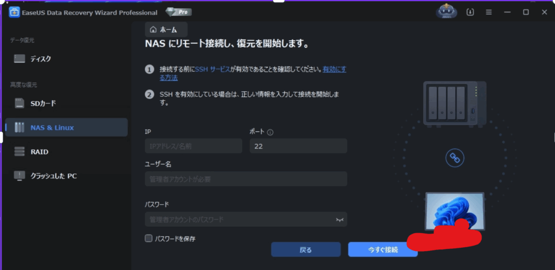Image resolution: width=555 pixels, height=270 pixels.
Task: Focus the IP address input field
Action: tap(193, 146)
